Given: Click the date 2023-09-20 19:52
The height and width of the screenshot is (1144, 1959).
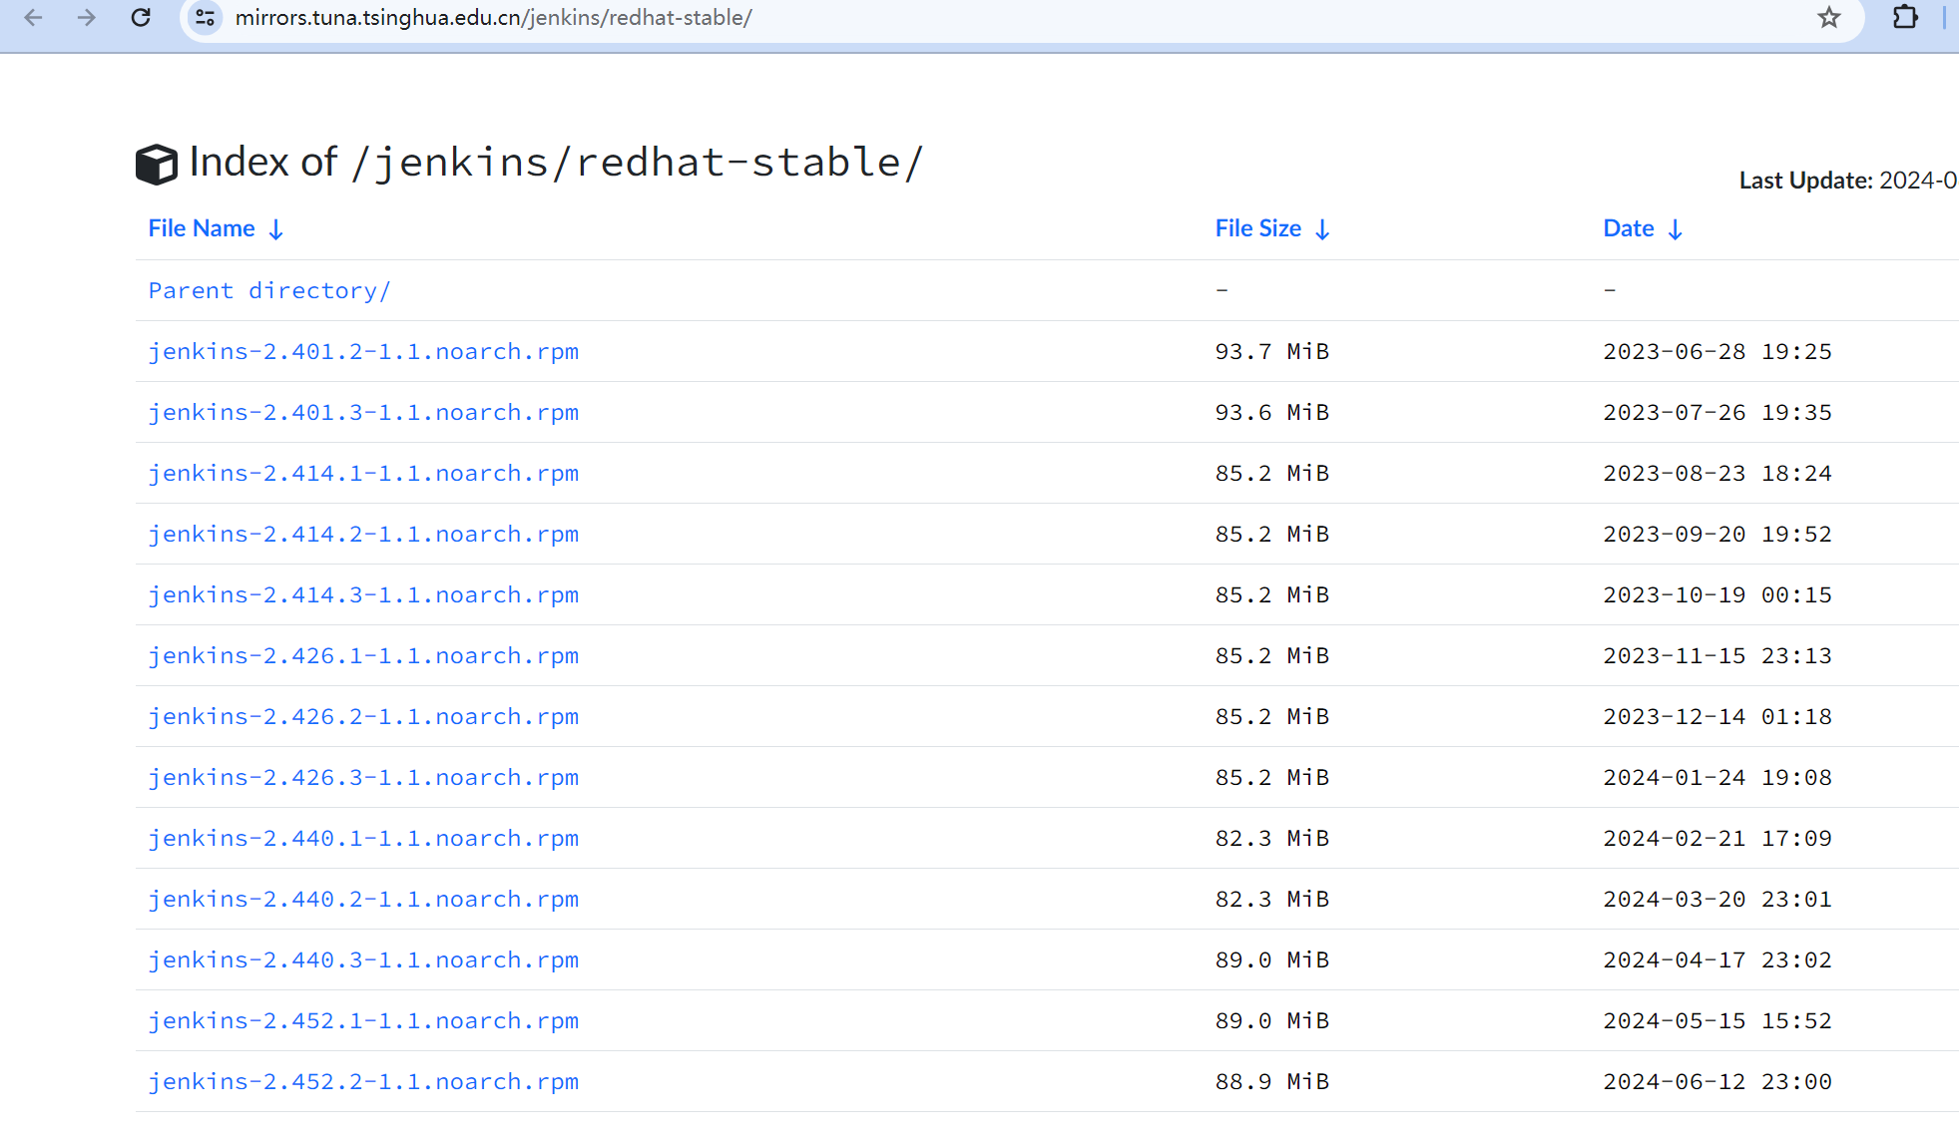Looking at the screenshot, I should pos(1717,534).
